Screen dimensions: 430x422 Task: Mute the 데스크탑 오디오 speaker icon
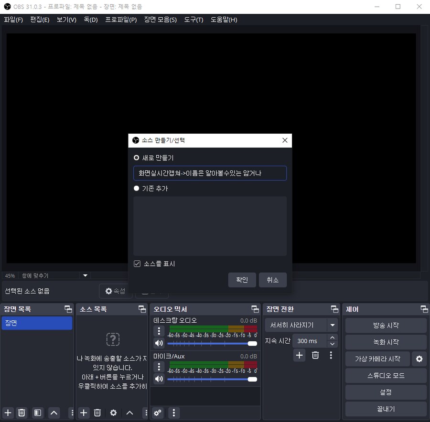(x=159, y=343)
